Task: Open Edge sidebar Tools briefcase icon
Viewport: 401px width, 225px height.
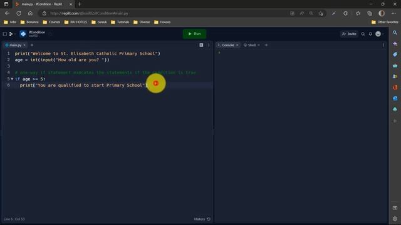Action: coord(395,66)
